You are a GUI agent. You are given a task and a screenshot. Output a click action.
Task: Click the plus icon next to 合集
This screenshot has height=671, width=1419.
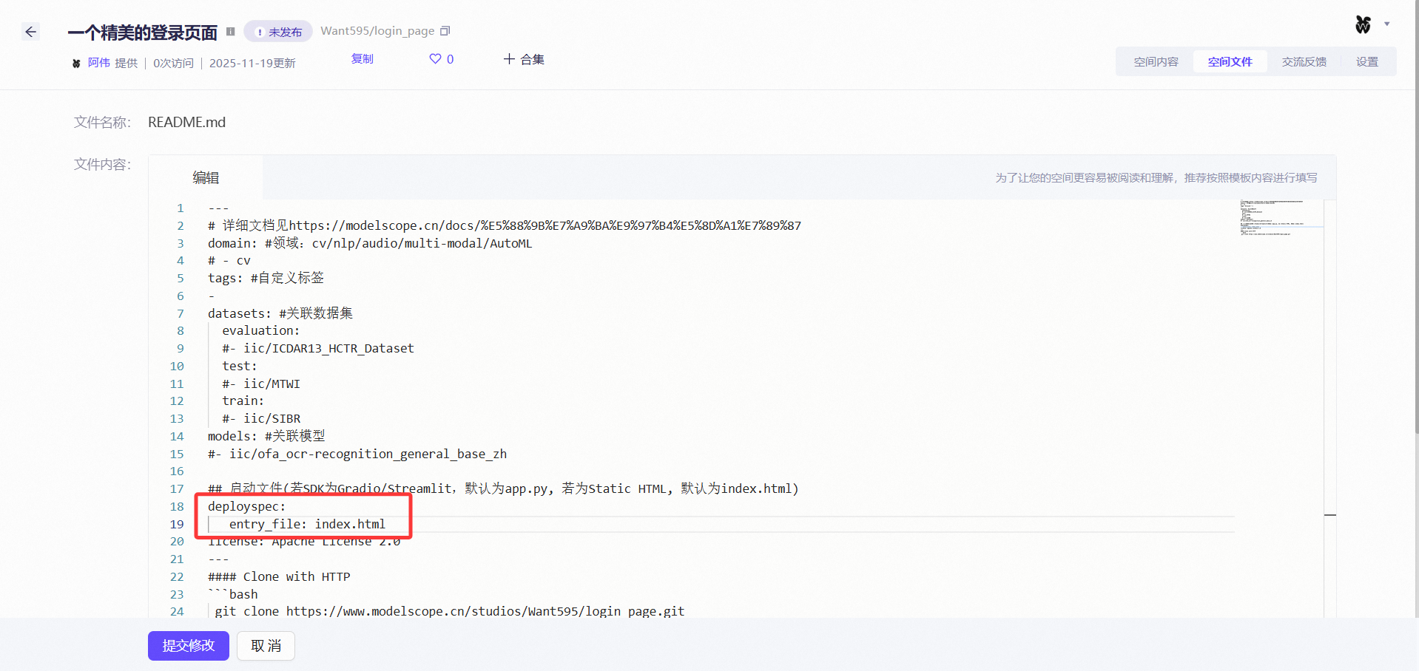(x=509, y=59)
